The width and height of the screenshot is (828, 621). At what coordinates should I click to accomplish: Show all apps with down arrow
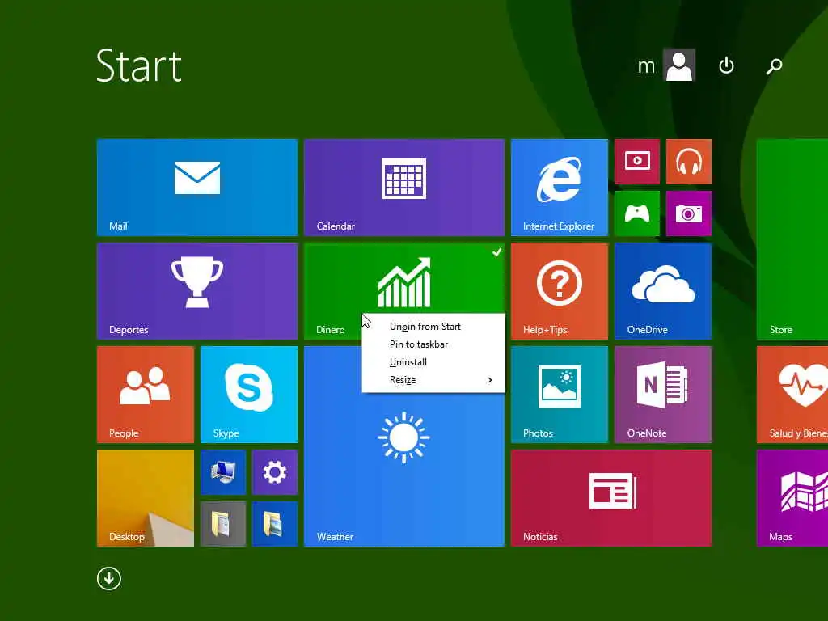coord(109,578)
